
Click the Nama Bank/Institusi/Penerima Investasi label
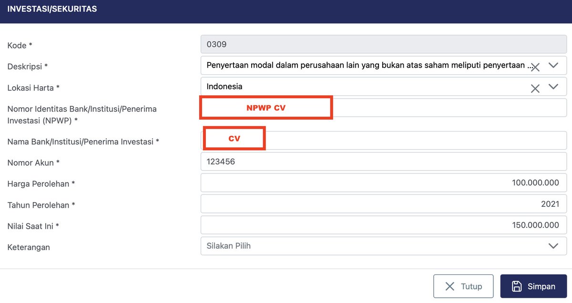83,142
